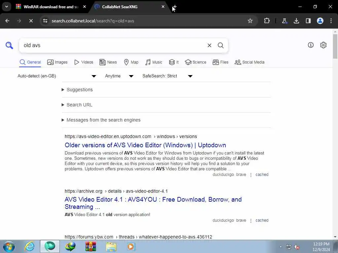Select the Music category
The image size is (338, 253).
point(154,62)
